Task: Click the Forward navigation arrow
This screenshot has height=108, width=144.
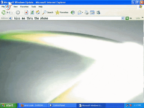Action: click(18, 12)
